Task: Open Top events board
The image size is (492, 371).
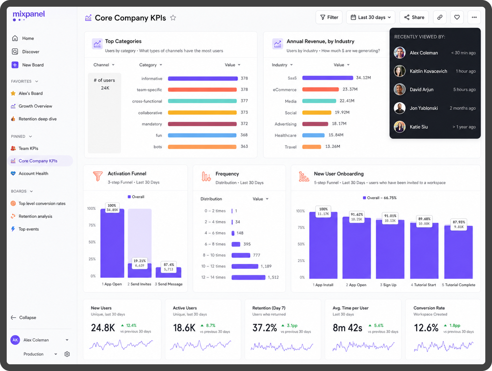Action: 25,229
